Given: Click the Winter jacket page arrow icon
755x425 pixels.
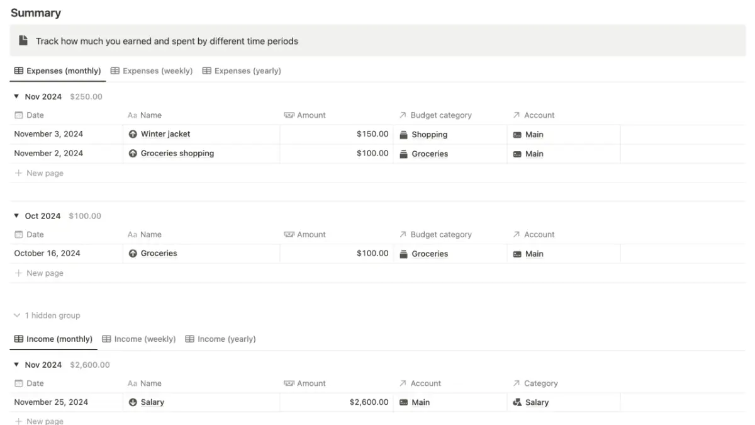Looking at the screenshot, I should 131,134.
